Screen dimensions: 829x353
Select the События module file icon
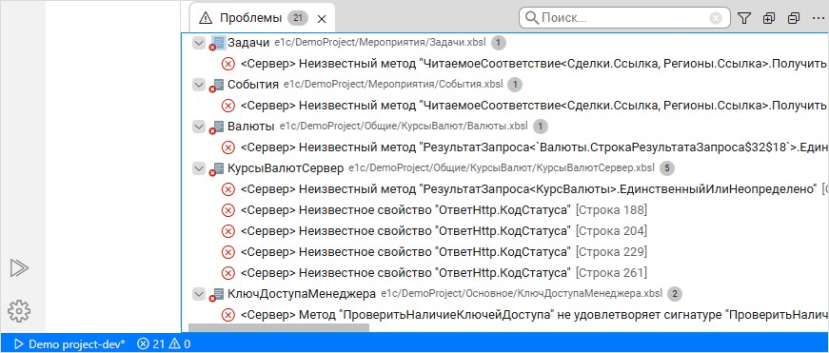point(217,85)
